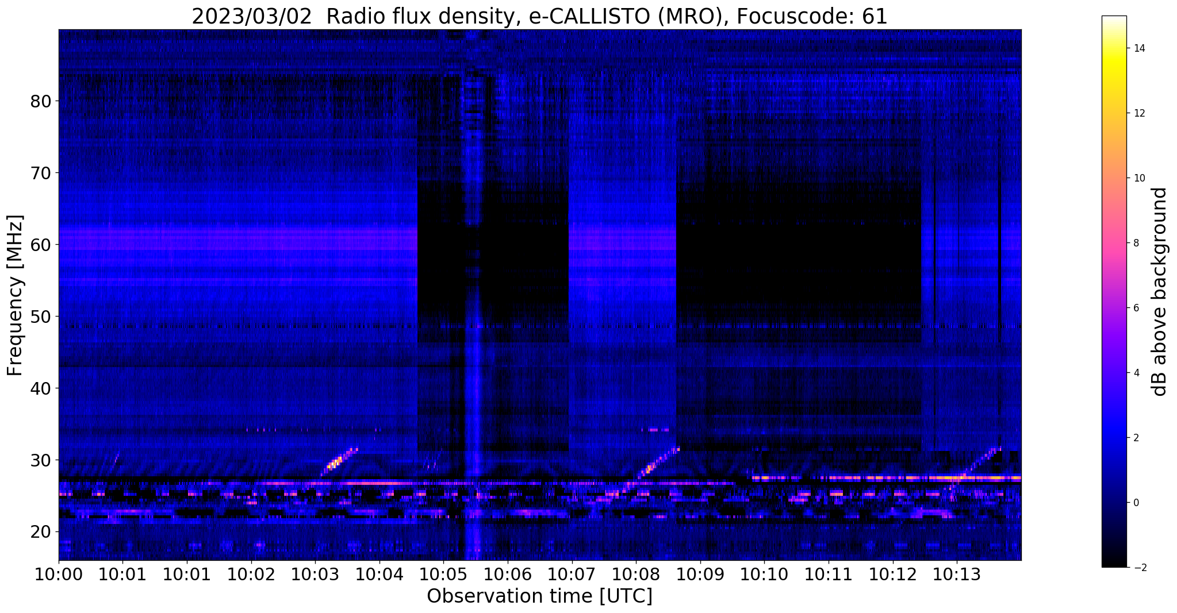Click the '10:12' time tick label
The height and width of the screenshot is (613, 1177).
click(893, 575)
